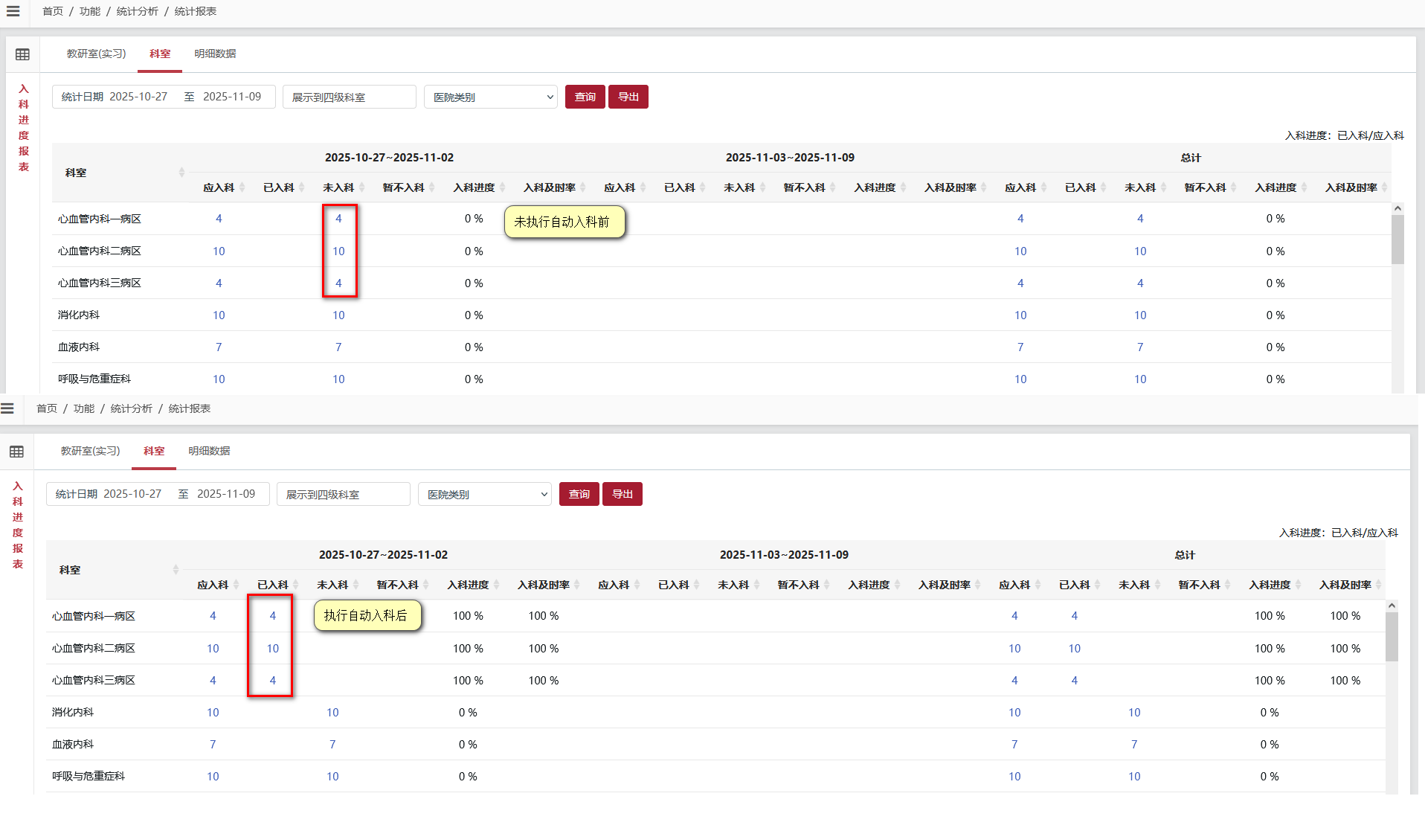The width and height of the screenshot is (1425, 828).
Task: Open 医院类别 dropdown in the upper report
Action: pyautogui.click(x=491, y=97)
